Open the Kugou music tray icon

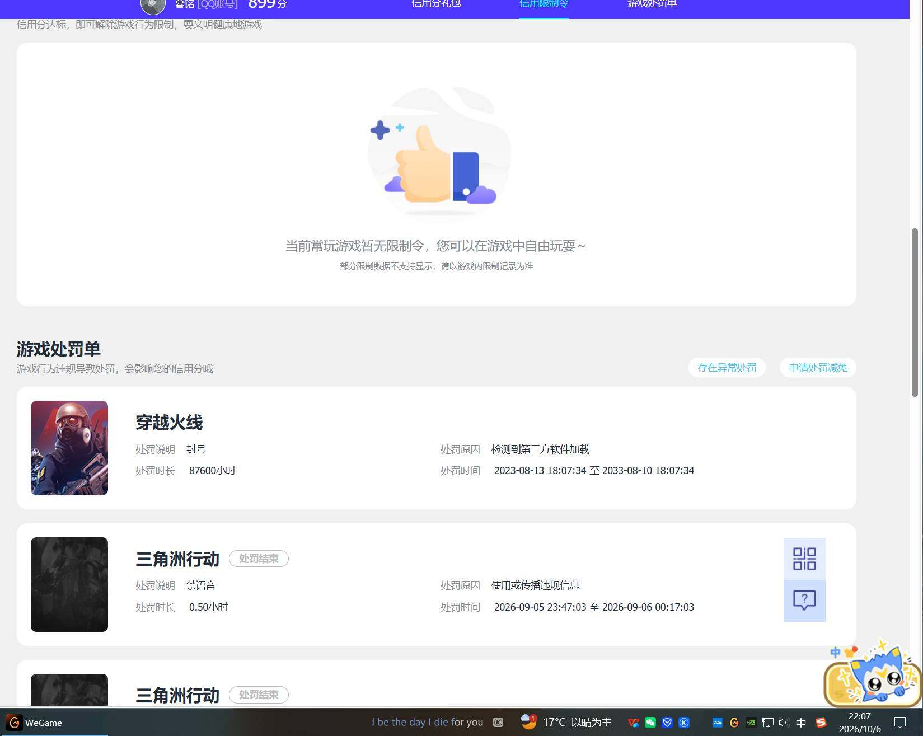(x=684, y=723)
